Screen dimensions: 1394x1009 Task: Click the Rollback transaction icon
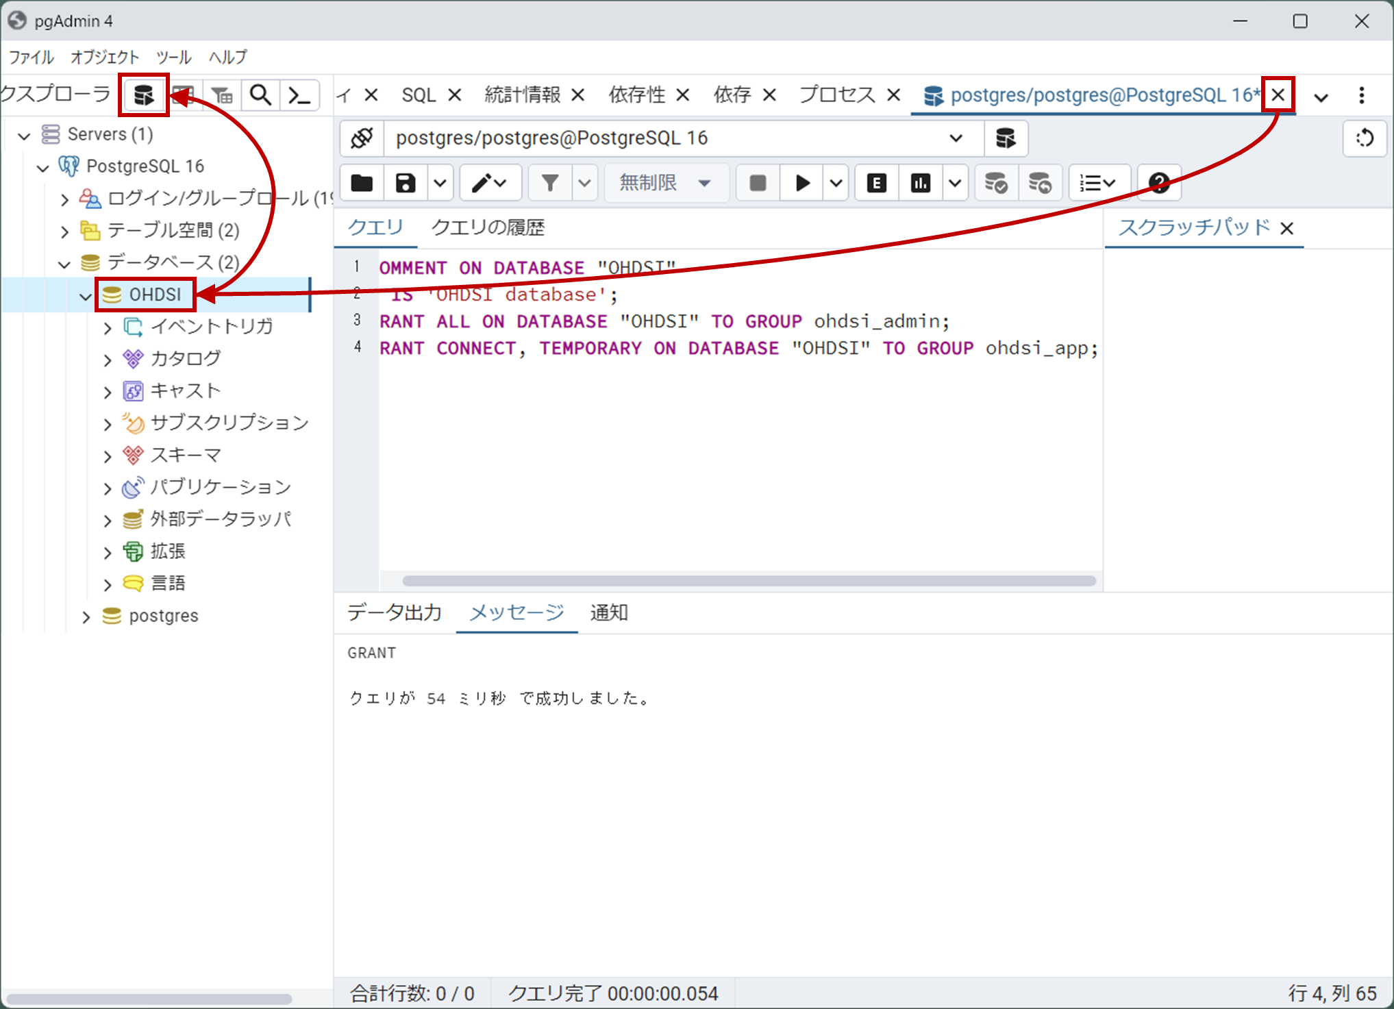click(x=1039, y=183)
